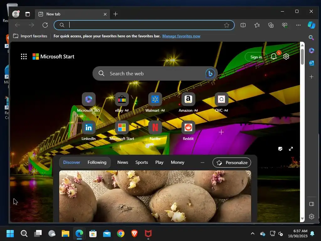The height and width of the screenshot is (241, 321).
Task: Add an app to the sidebar with plus
Action: coord(311,77)
